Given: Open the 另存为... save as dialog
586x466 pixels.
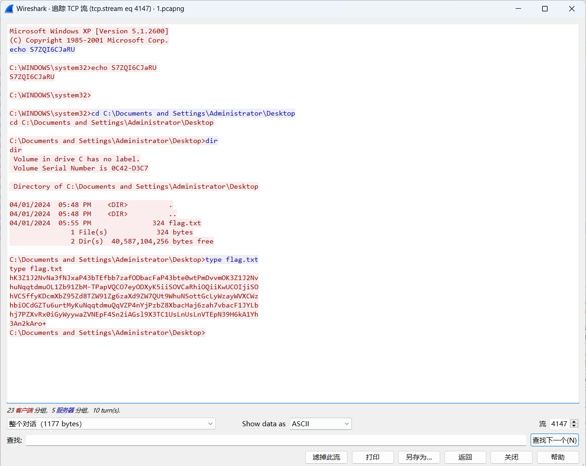Looking at the screenshot, I should pyautogui.click(x=419, y=457).
